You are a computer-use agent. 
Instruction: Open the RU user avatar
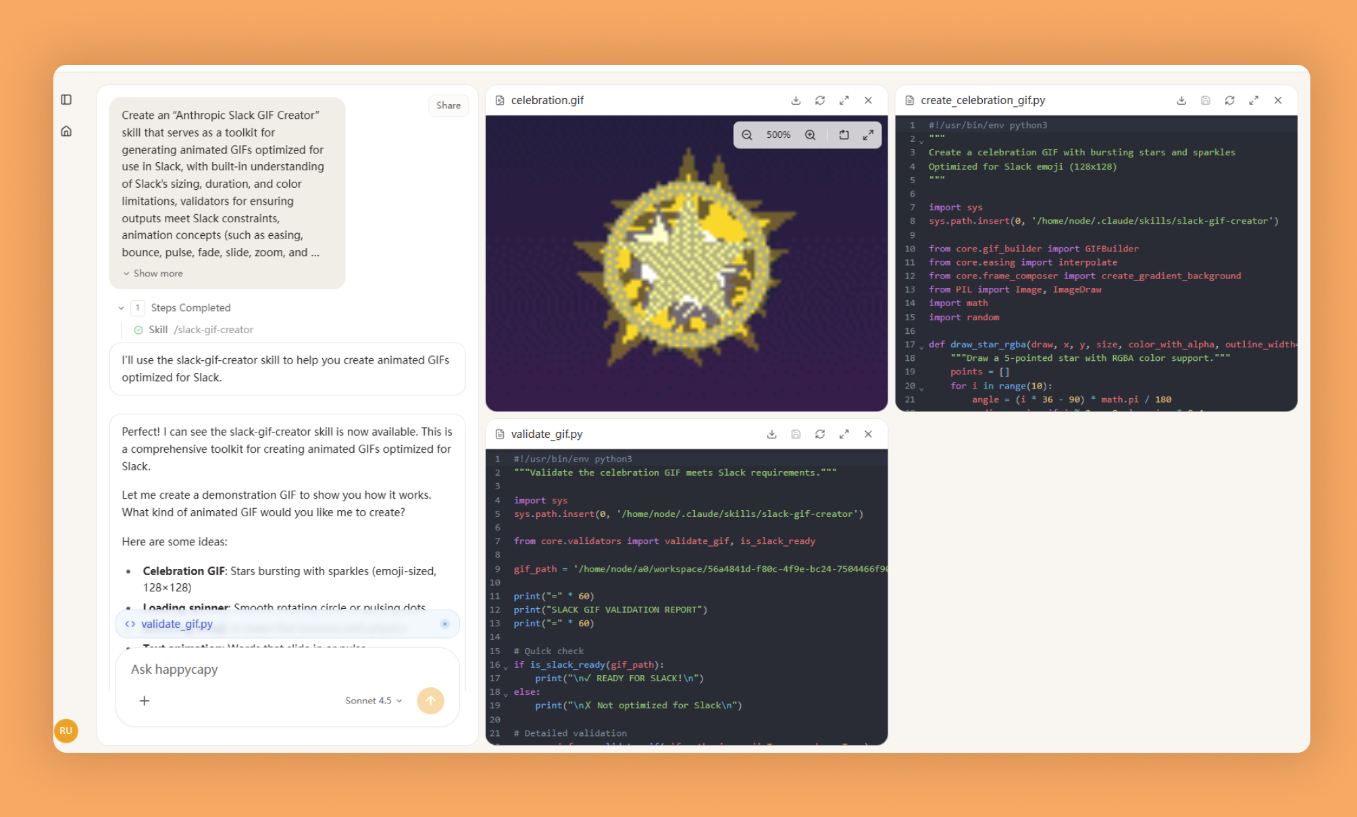coord(66,731)
